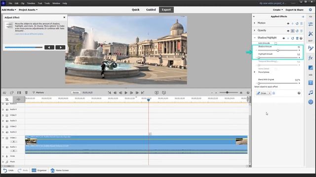Adjust the Highlight Amount slider handle
The height and width of the screenshot is (177, 316).
coord(259,58)
